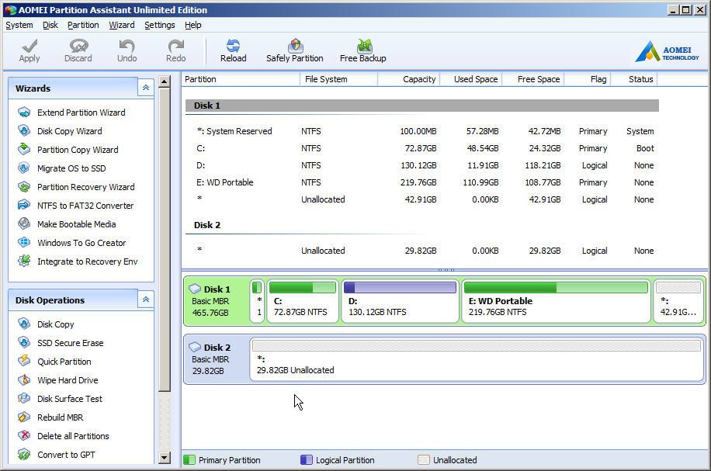Click the AOMEI Technology logo
The height and width of the screenshot is (471, 711).
click(667, 51)
